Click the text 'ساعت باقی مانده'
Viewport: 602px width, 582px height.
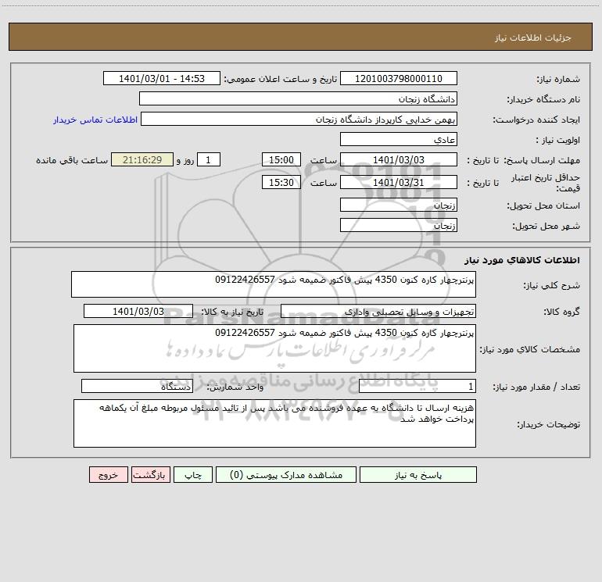pyautogui.click(x=72, y=160)
